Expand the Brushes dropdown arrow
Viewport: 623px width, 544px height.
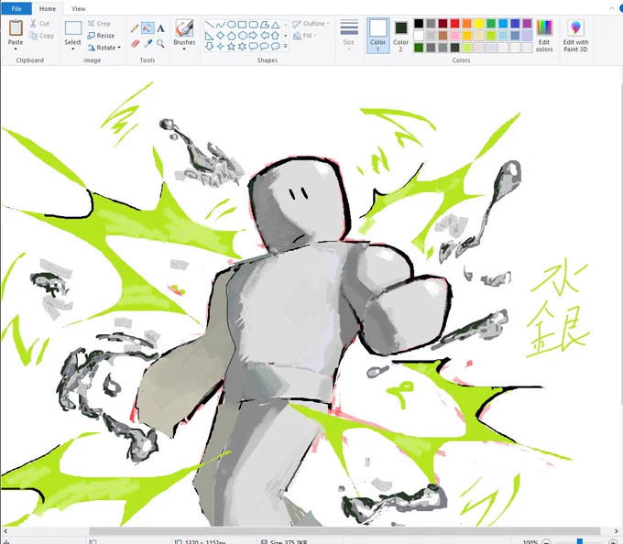tap(184, 49)
